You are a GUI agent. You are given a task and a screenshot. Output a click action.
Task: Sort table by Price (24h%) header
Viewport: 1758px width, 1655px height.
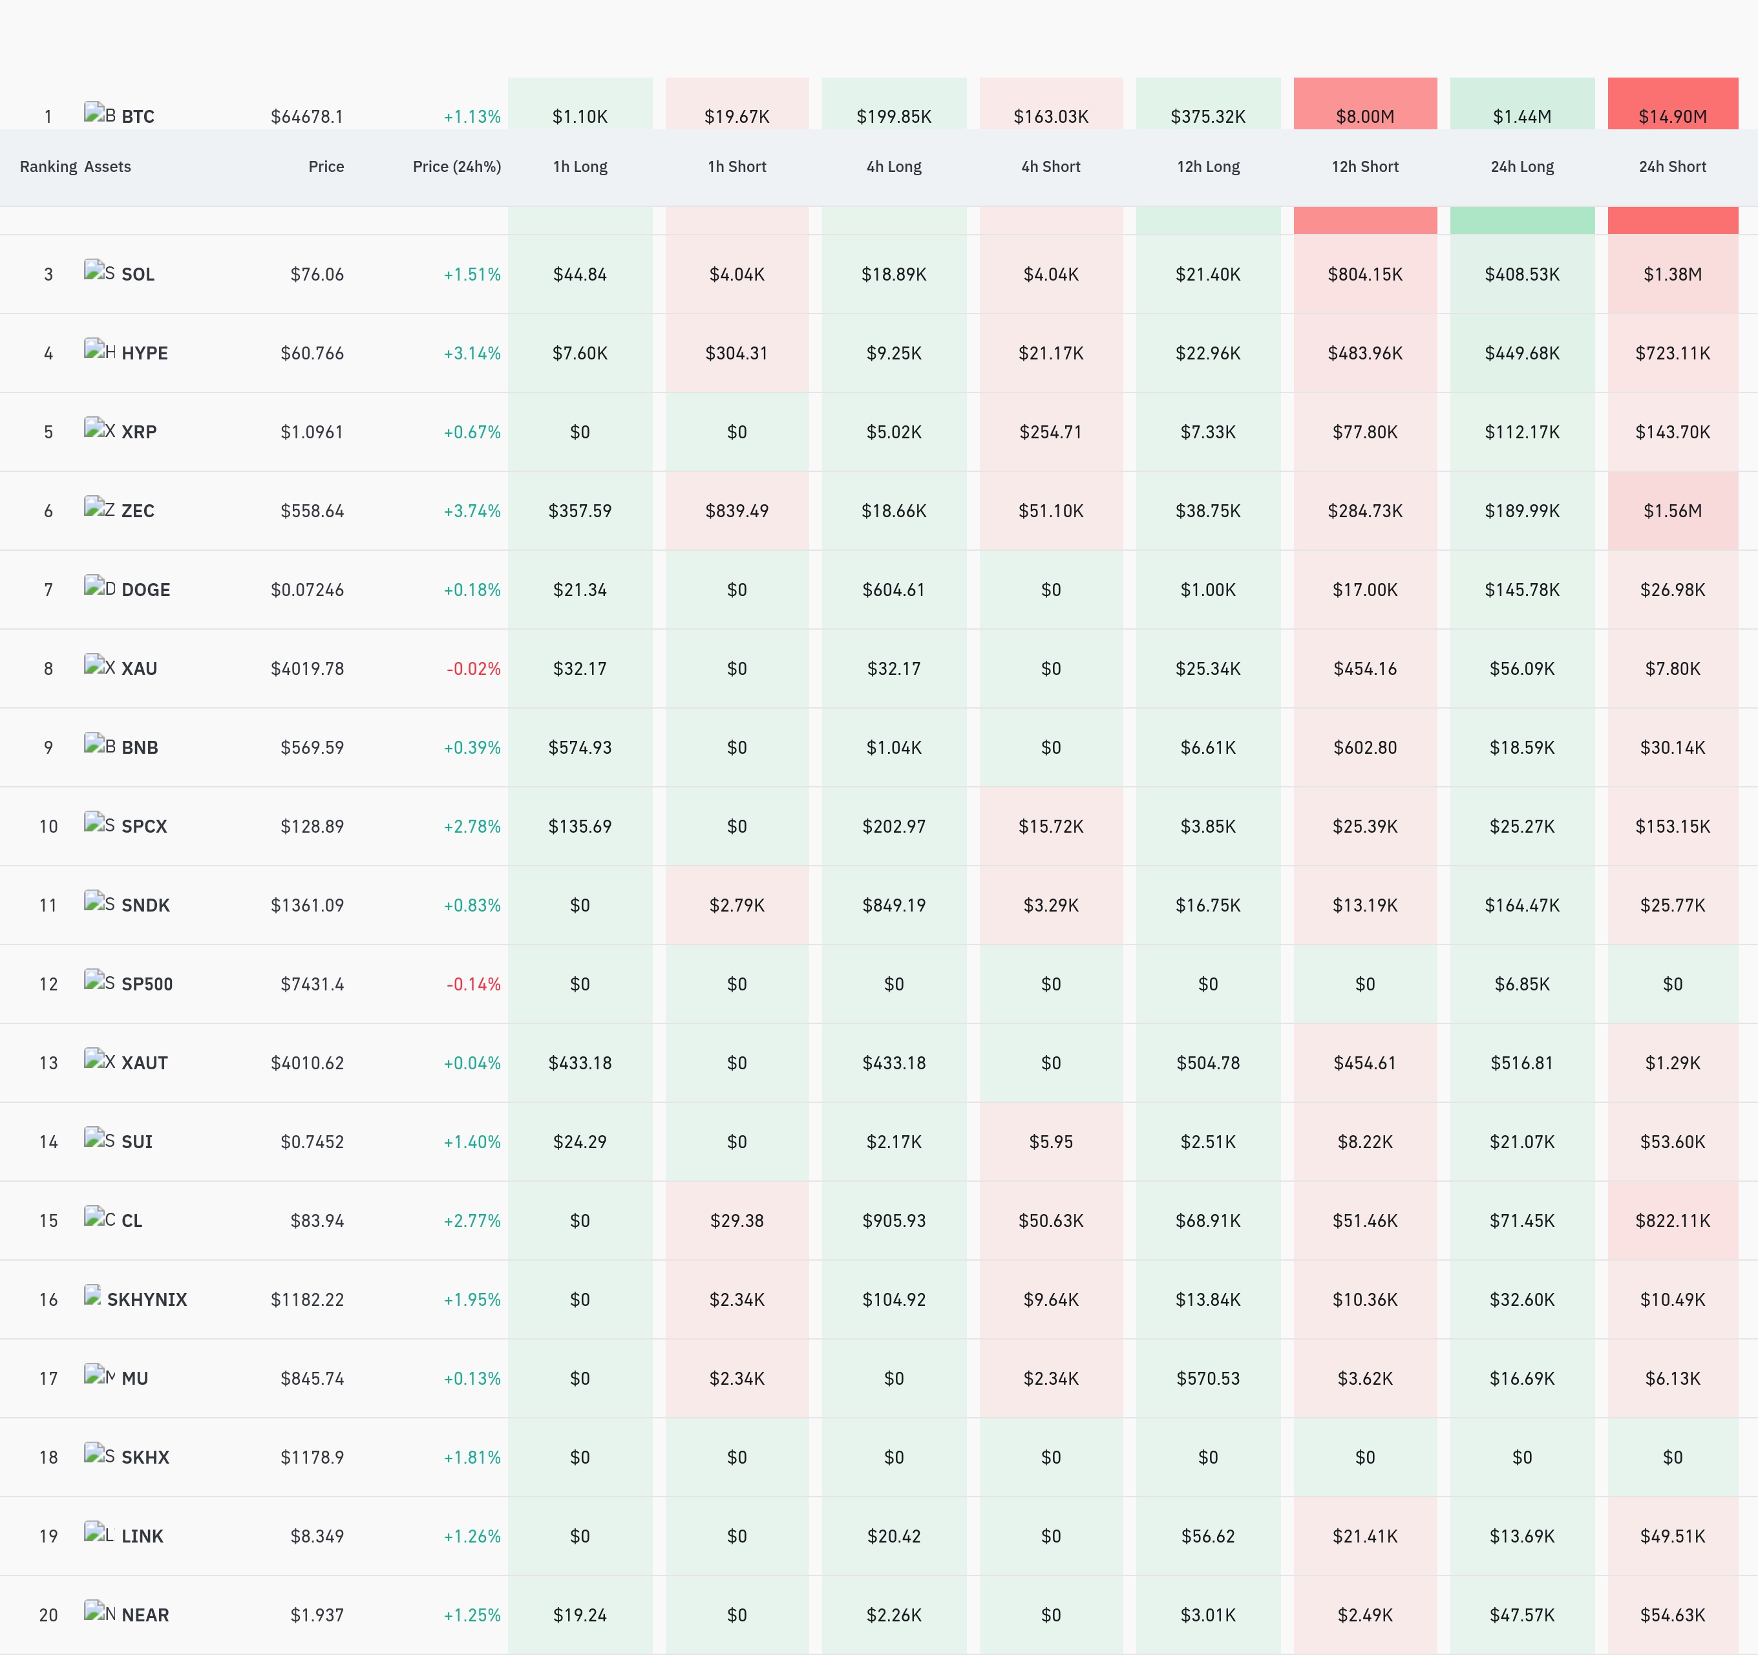pyautogui.click(x=456, y=166)
